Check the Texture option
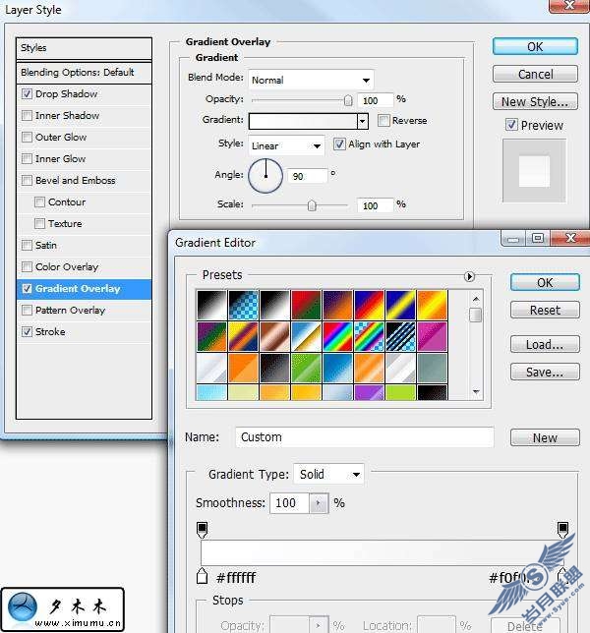This screenshot has width=590, height=633. pos(39,223)
